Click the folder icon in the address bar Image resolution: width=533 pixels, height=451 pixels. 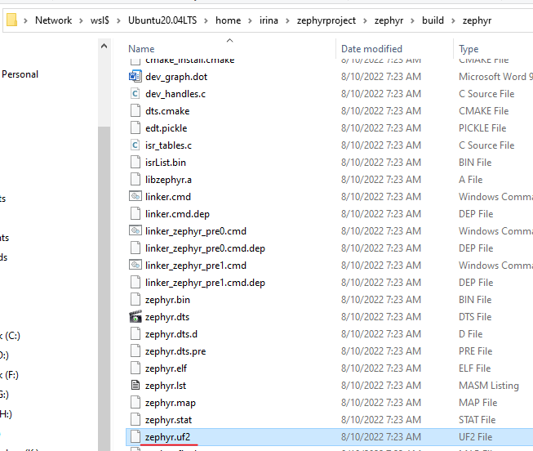11,20
